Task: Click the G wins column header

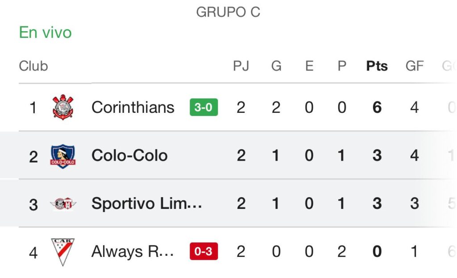Action: tap(276, 66)
